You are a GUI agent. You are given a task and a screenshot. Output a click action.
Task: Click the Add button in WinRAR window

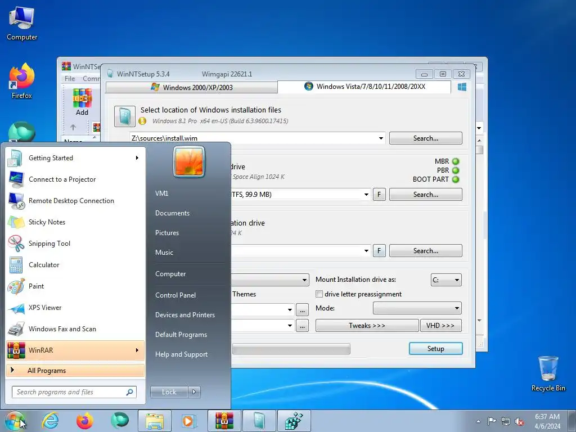pos(82,102)
